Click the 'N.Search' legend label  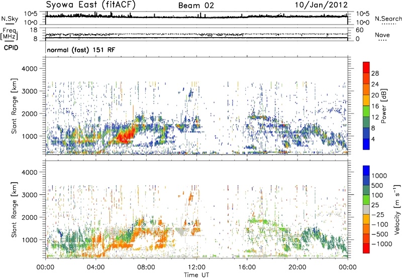[388, 19]
